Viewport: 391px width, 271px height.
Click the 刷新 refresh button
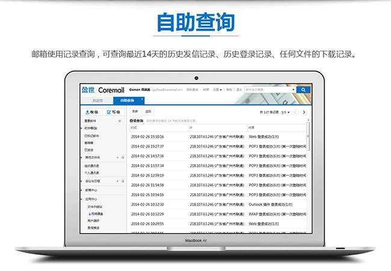click(x=135, y=111)
